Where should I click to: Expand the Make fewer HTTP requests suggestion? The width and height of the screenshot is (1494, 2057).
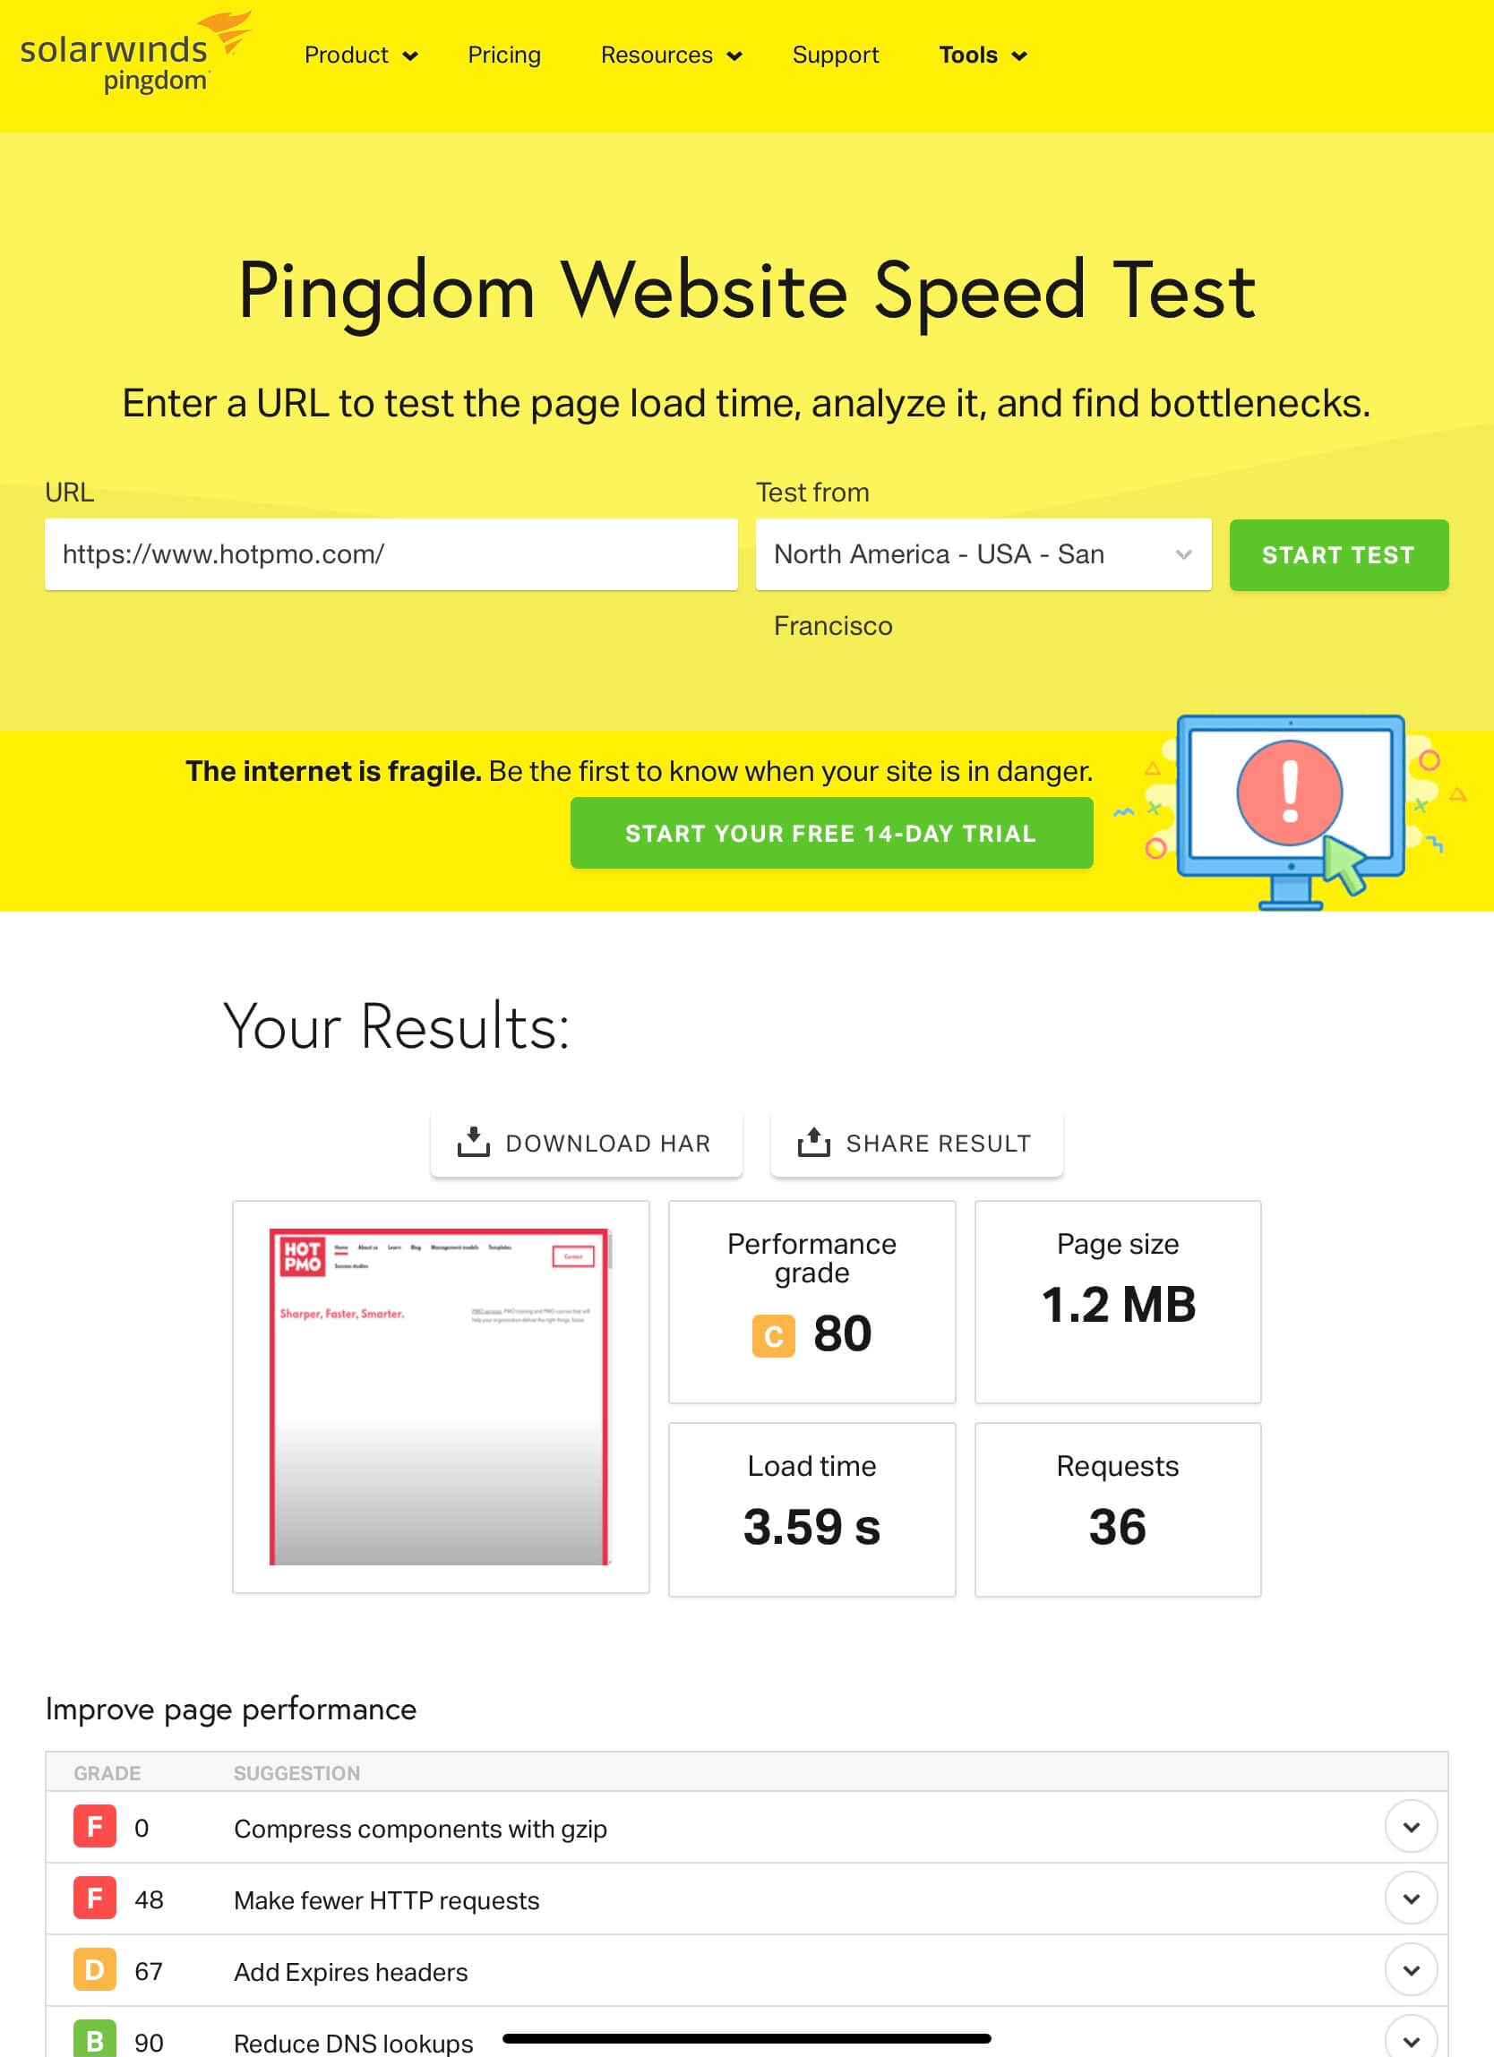[1411, 1898]
